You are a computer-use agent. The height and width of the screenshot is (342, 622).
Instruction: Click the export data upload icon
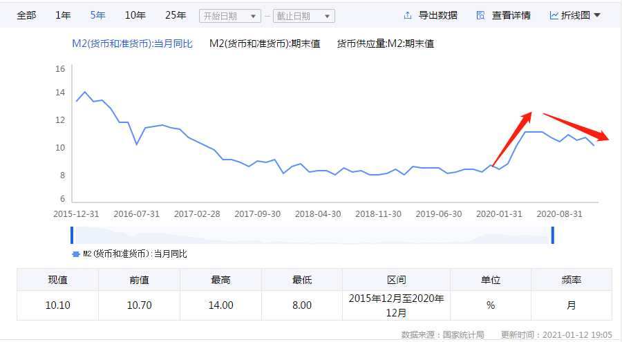[407, 15]
